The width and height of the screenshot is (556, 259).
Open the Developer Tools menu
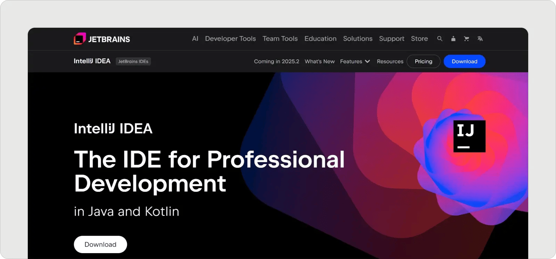230,39
